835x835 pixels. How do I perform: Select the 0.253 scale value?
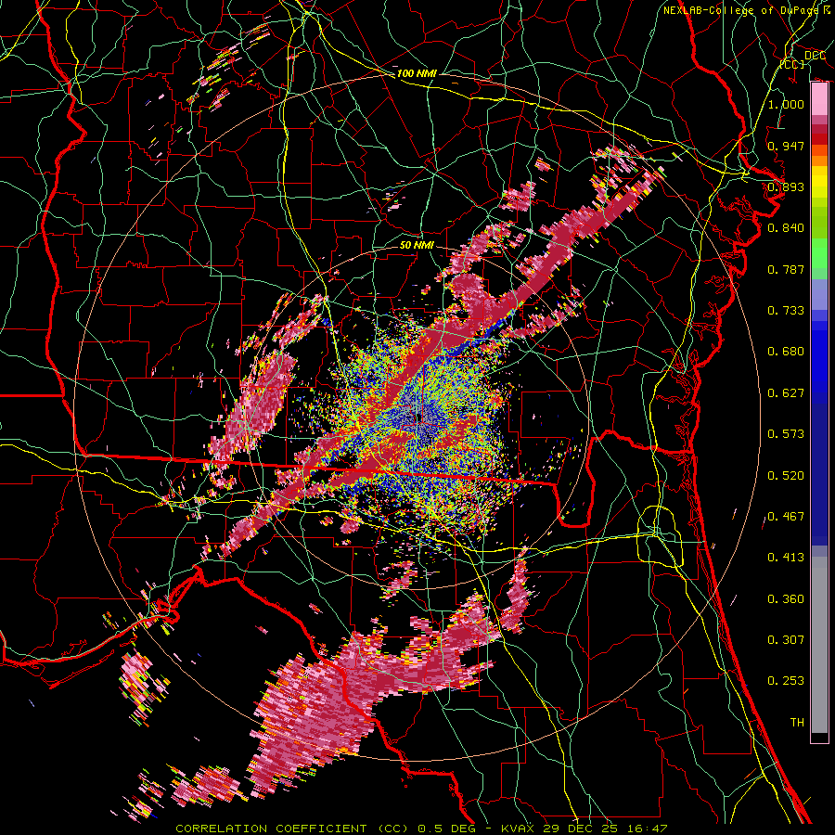pyautogui.click(x=786, y=681)
